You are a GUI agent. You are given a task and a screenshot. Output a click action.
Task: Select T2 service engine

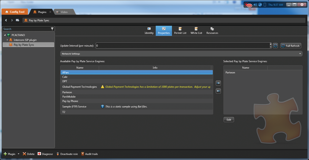[x=137, y=112]
